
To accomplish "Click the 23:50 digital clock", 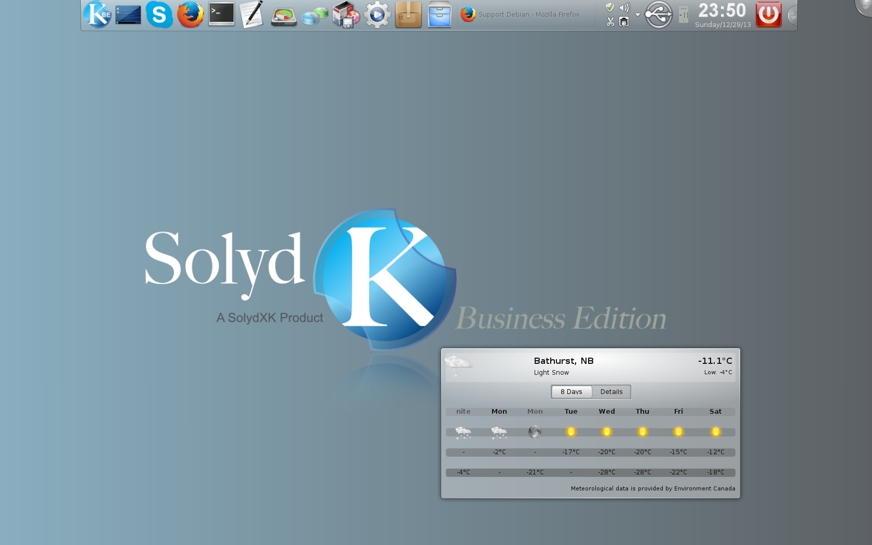I will 722,11.
